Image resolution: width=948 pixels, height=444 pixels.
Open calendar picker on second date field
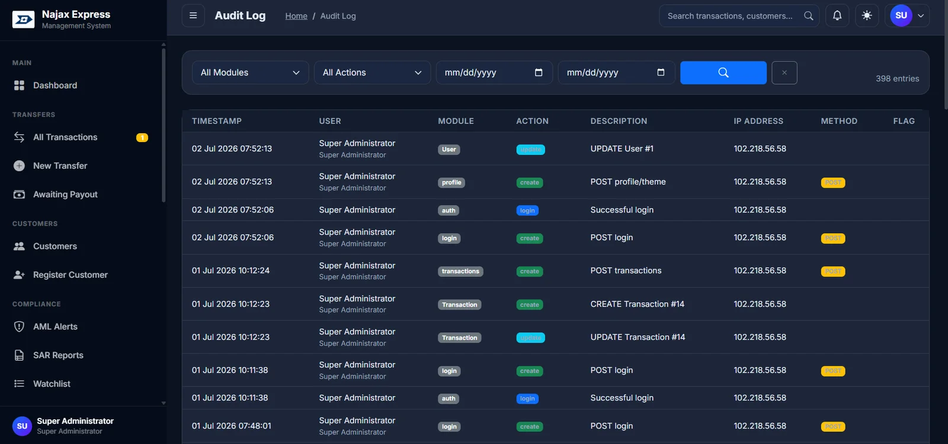661,72
